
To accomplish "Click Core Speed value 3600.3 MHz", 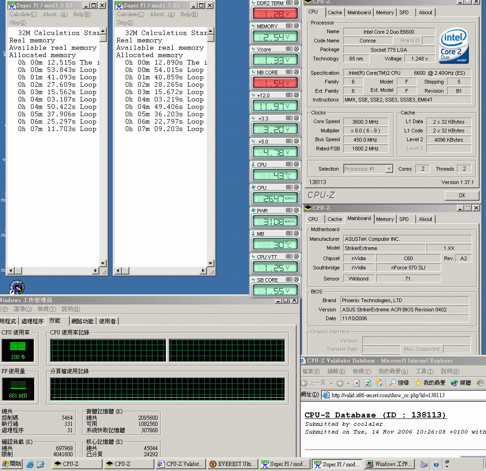I will 365,122.
